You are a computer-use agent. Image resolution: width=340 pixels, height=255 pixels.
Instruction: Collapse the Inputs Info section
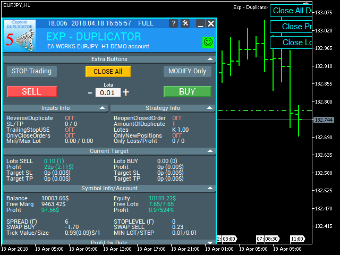[x=102, y=108]
